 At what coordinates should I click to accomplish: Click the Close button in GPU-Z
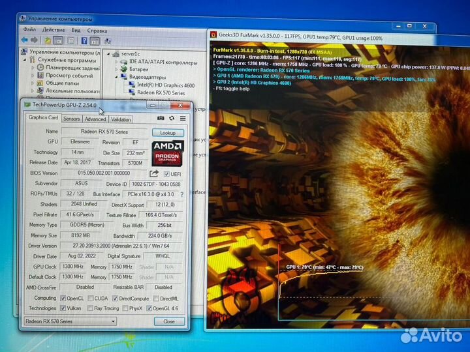[169, 321]
